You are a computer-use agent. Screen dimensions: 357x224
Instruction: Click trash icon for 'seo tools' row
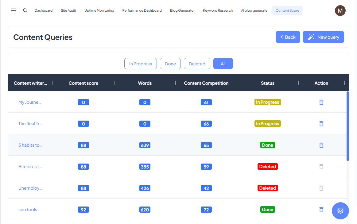click(321, 210)
